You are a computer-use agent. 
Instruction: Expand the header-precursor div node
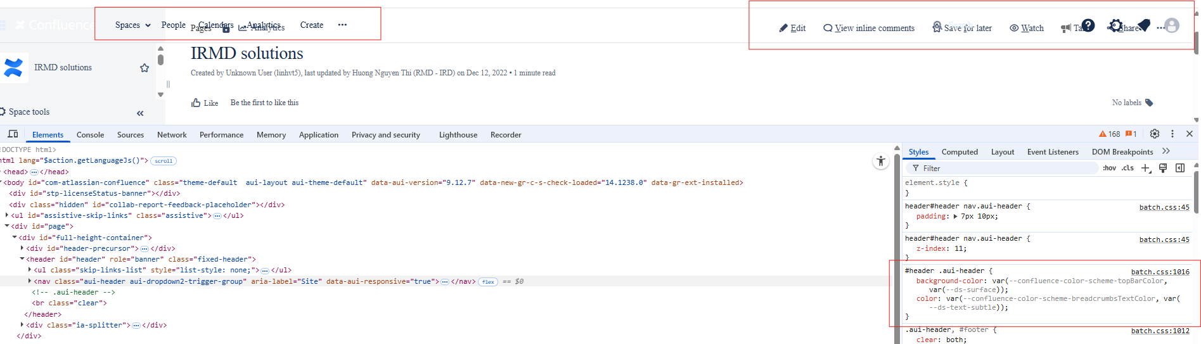tap(22, 248)
